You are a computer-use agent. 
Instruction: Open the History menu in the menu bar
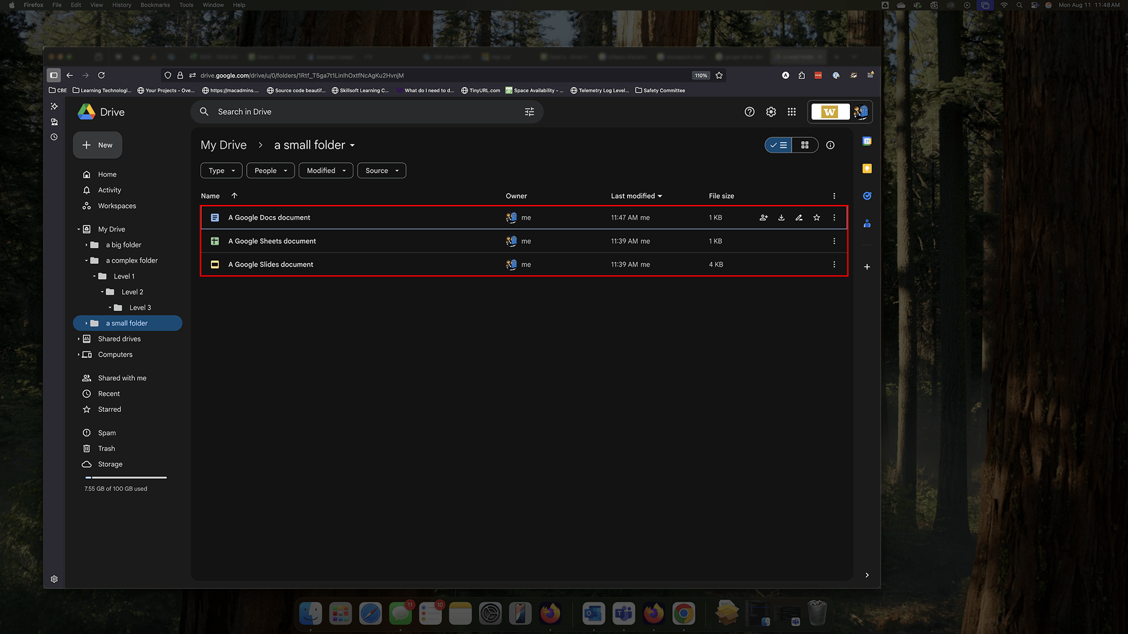point(121,5)
